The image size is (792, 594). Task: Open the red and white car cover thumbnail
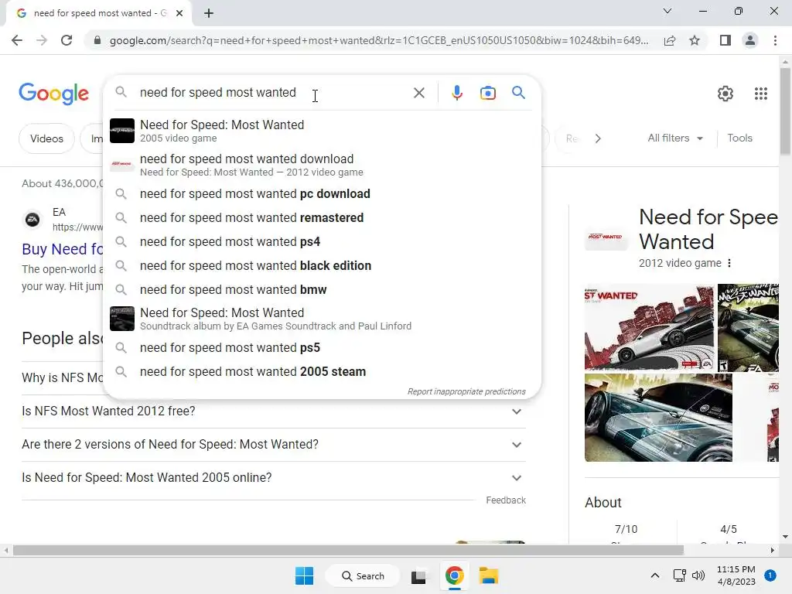649,328
